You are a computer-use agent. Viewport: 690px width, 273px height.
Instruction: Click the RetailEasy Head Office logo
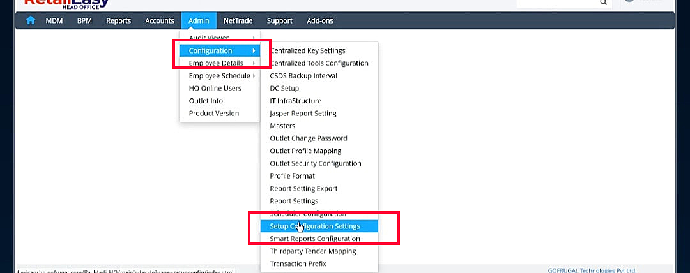point(63,3)
